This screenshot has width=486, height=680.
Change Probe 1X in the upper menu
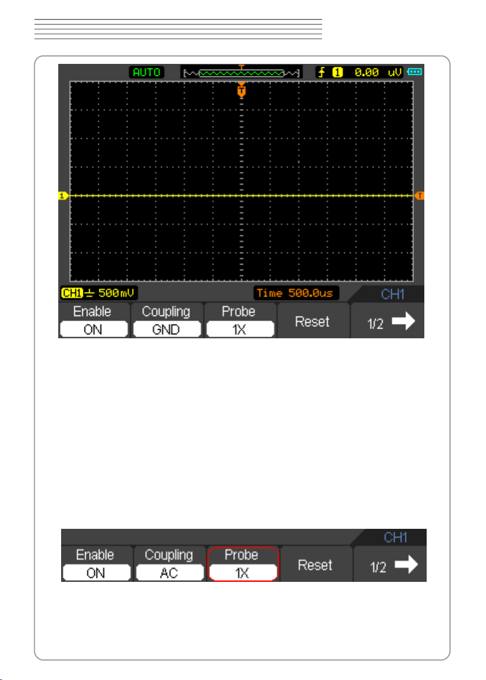pyautogui.click(x=240, y=321)
